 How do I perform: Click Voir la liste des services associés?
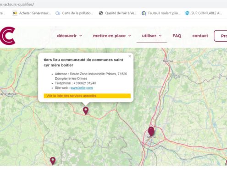pyautogui.click(x=87, y=96)
